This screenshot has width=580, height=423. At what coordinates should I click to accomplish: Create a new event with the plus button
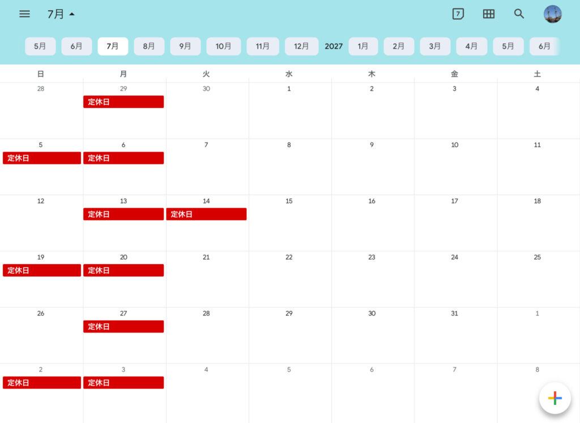click(555, 398)
